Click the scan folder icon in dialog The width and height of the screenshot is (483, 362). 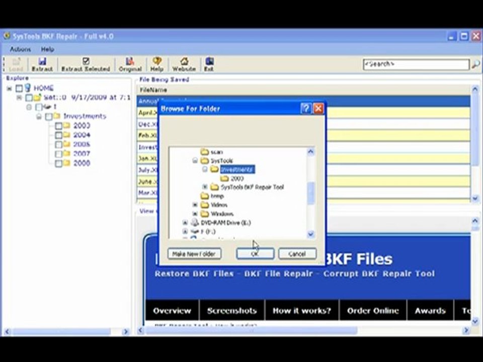(x=205, y=152)
